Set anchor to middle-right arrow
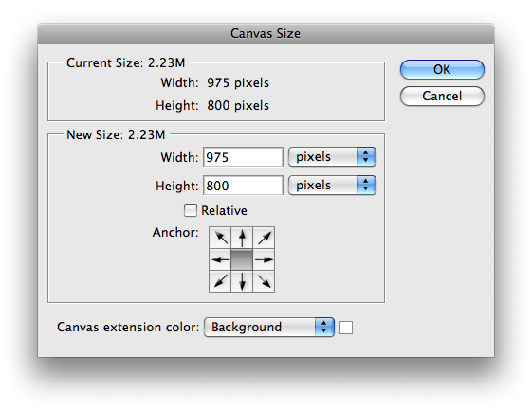 coord(264,259)
